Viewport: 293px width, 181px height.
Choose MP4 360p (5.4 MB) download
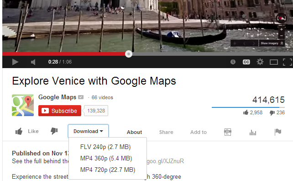tap(106, 158)
